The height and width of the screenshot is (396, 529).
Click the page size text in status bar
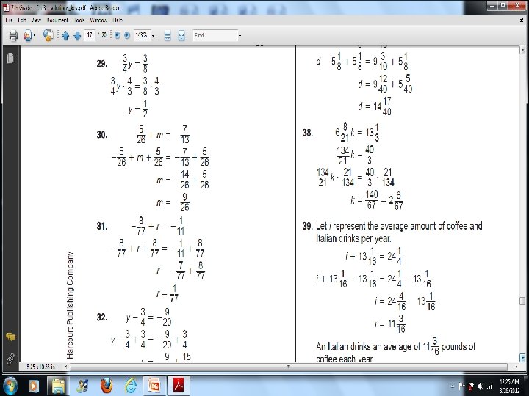coord(41,367)
